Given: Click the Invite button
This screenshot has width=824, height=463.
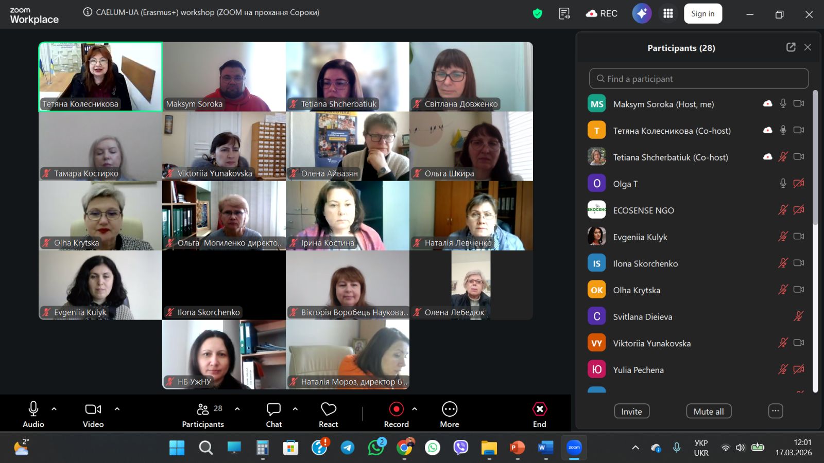Looking at the screenshot, I should click(x=631, y=411).
